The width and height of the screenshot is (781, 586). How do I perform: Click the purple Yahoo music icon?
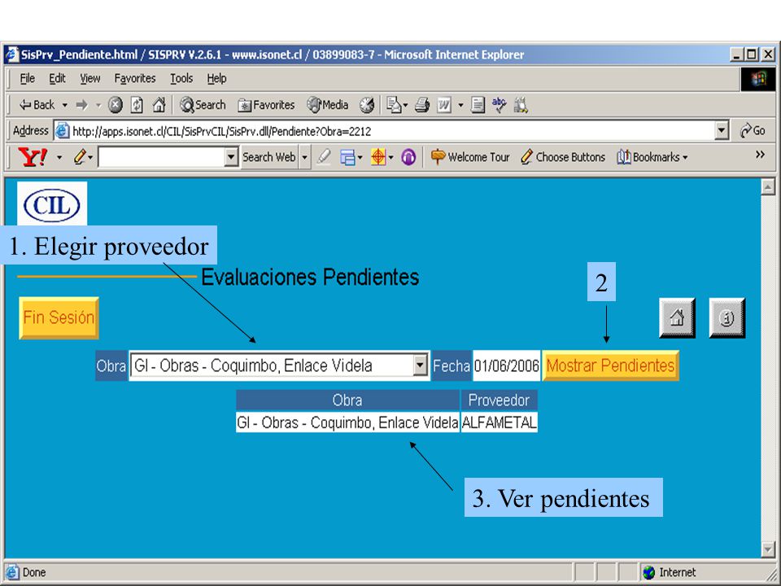(408, 157)
